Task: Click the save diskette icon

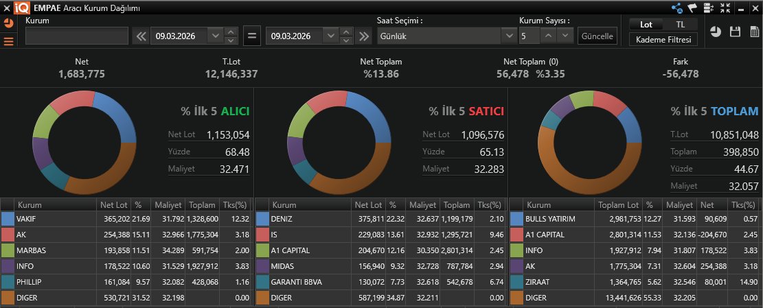Action: (735, 32)
